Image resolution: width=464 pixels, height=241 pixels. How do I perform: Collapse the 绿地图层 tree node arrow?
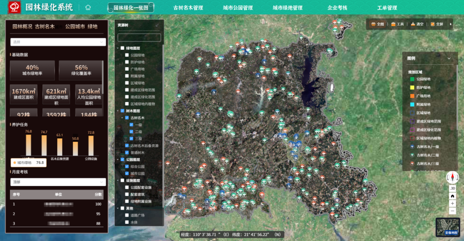point(118,48)
